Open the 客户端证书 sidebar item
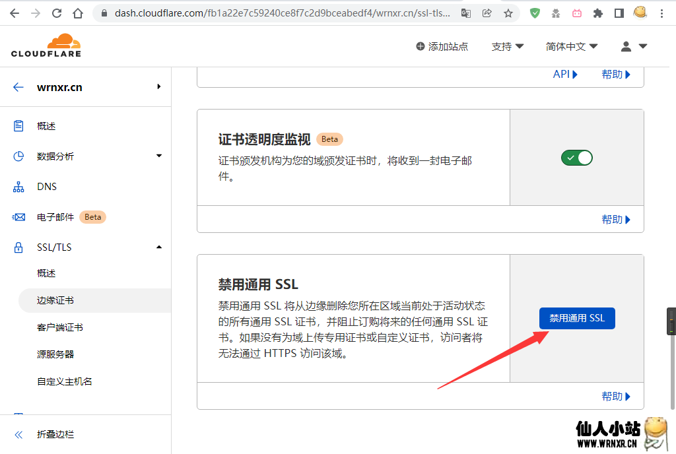This screenshot has height=454, width=676. [60, 328]
